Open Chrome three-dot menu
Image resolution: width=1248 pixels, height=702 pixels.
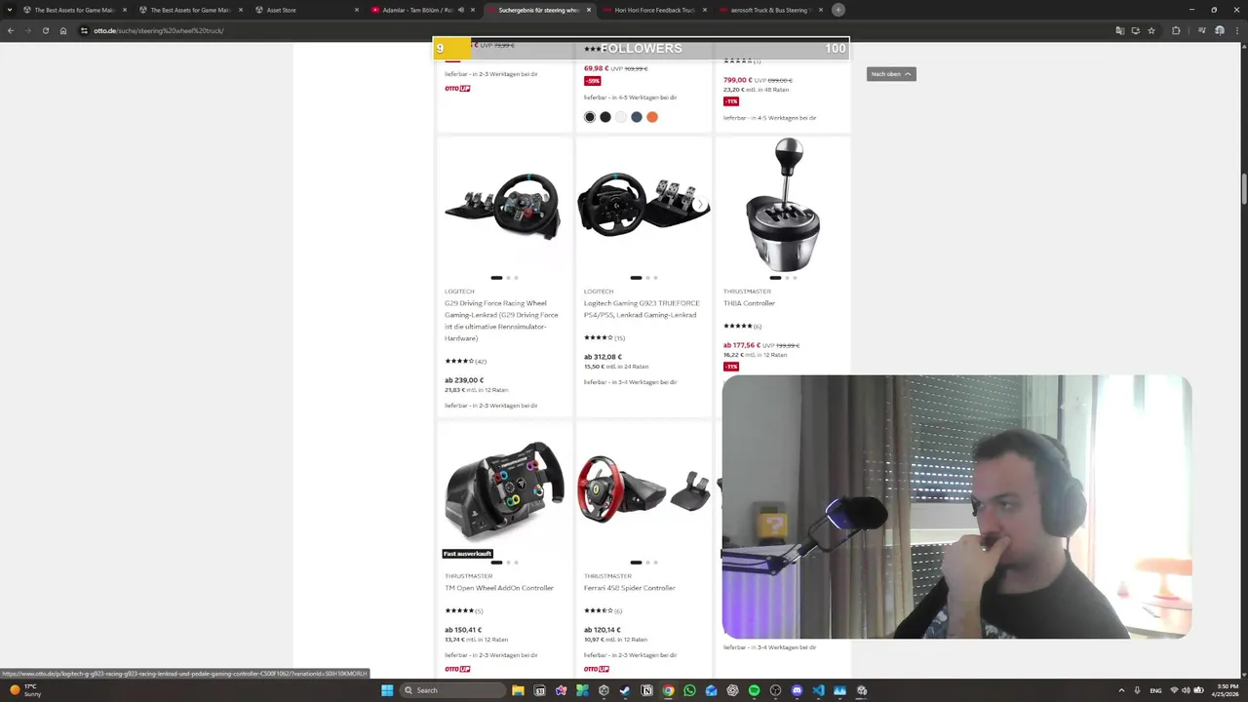(1237, 30)
